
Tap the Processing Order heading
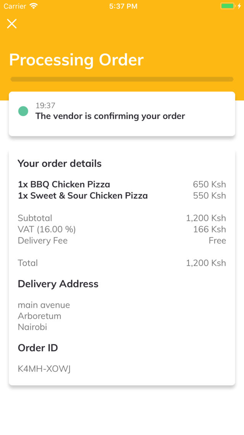pos(76,60)
